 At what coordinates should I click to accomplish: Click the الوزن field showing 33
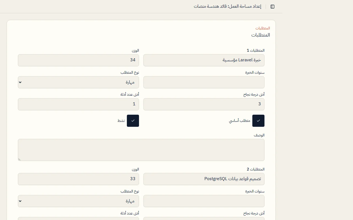point(78,179)
